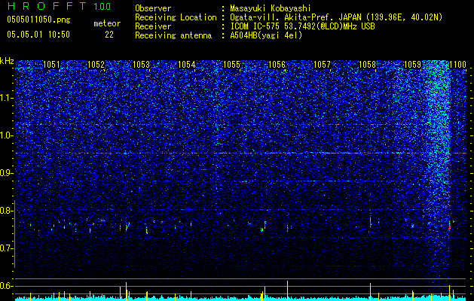
Task: Click the 1.0 kHz frequency axis label
Action: (6, 135)
